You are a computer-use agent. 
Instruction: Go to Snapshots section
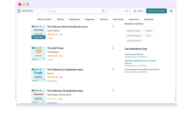click(x=148, y=19)
